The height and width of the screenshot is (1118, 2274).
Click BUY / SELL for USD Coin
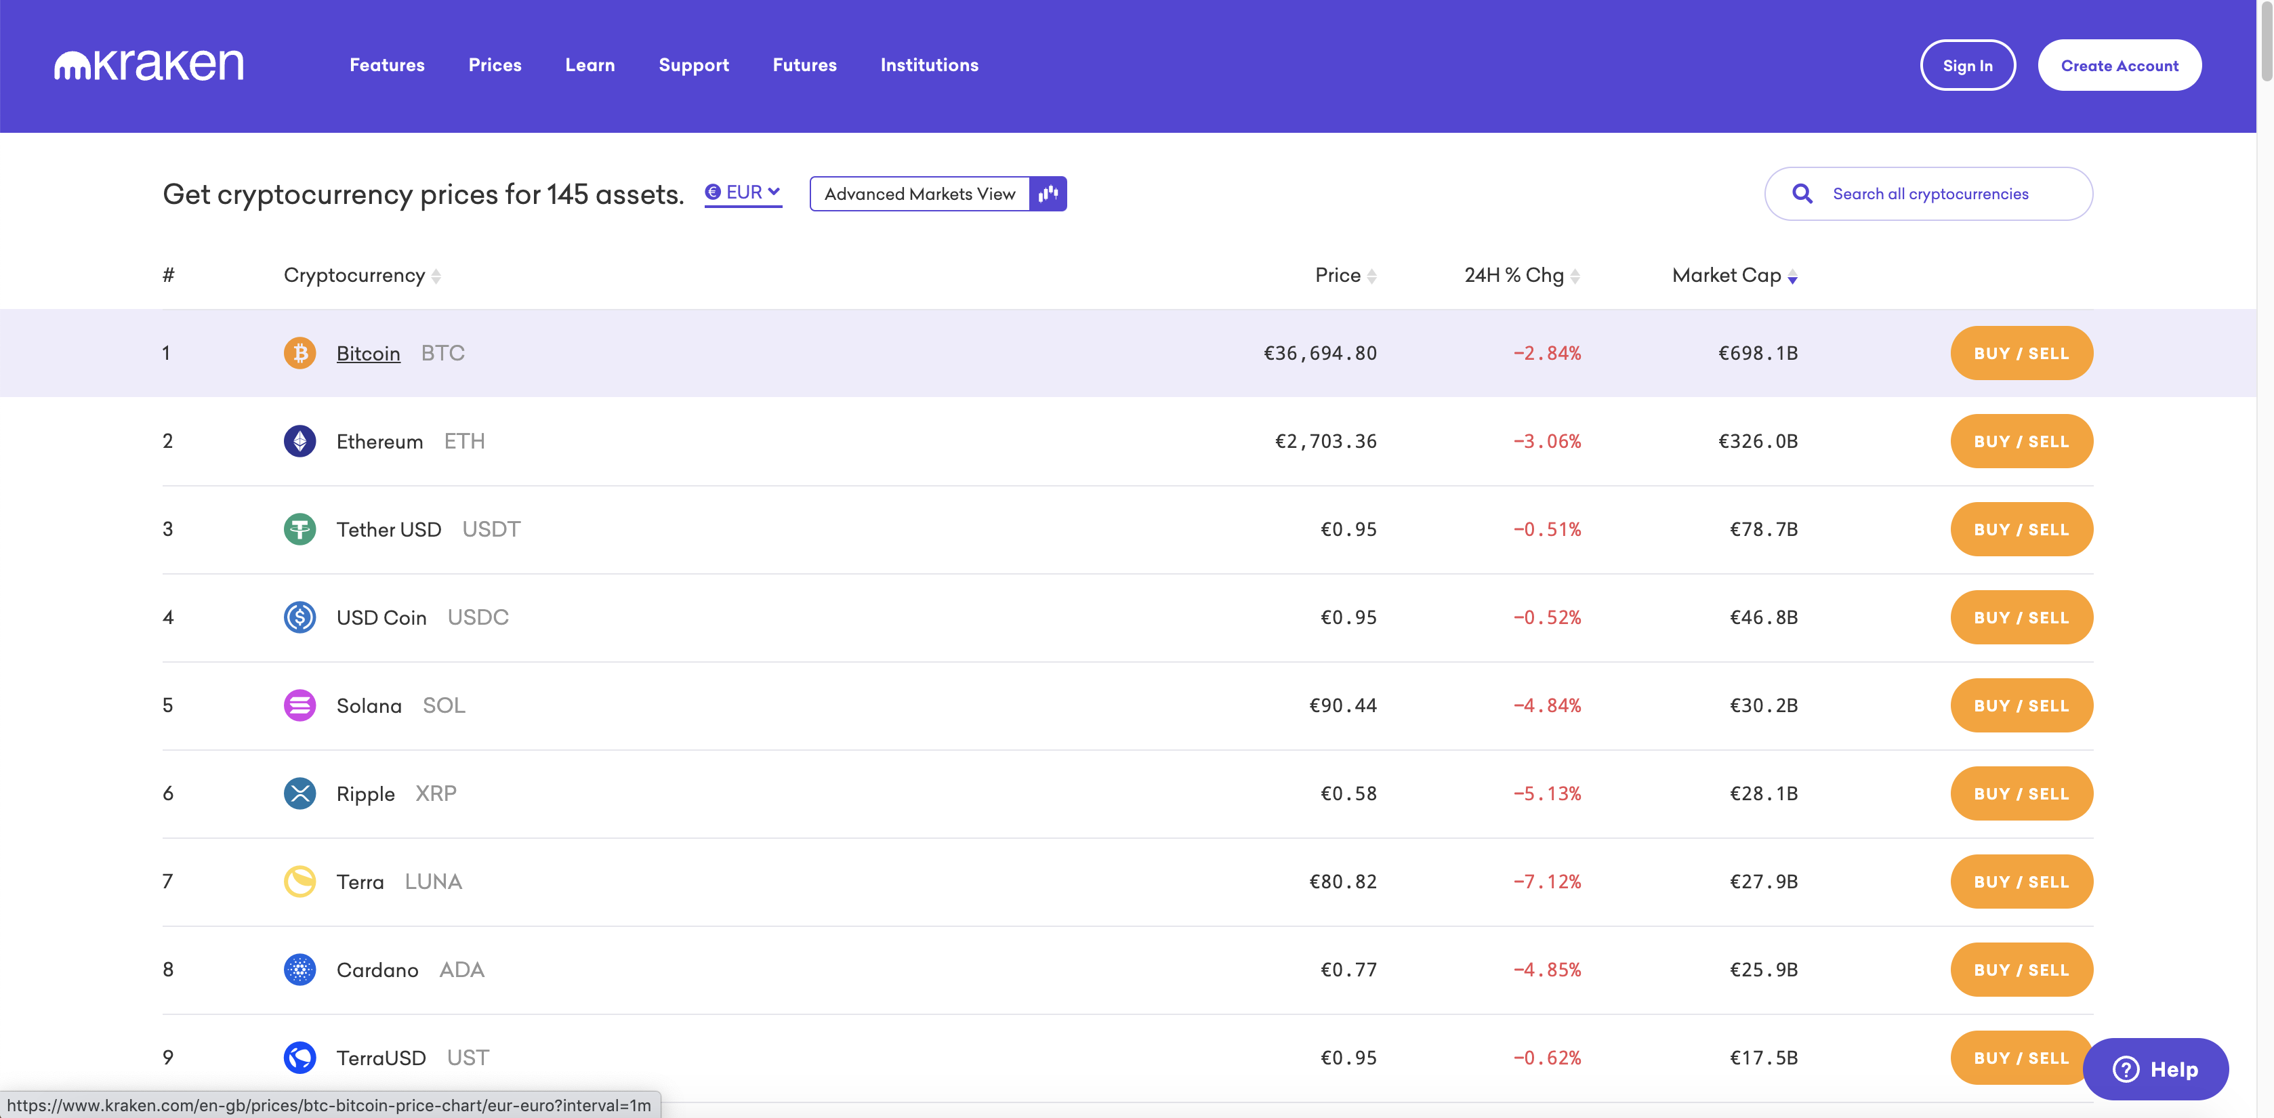coord(2021,618)
